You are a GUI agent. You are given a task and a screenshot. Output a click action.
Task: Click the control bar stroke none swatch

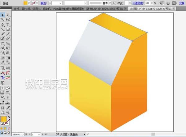tap(33, 3)
